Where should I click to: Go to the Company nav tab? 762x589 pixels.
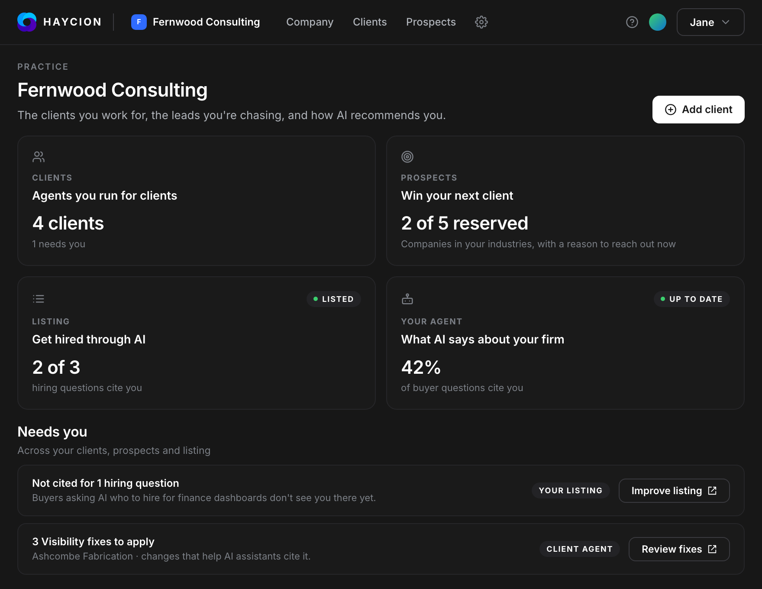tap(310, 22)
